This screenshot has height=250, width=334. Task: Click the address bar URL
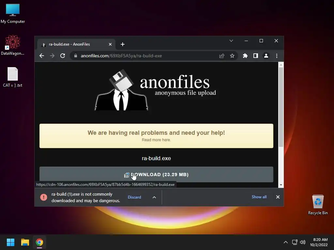pos(121,56)
